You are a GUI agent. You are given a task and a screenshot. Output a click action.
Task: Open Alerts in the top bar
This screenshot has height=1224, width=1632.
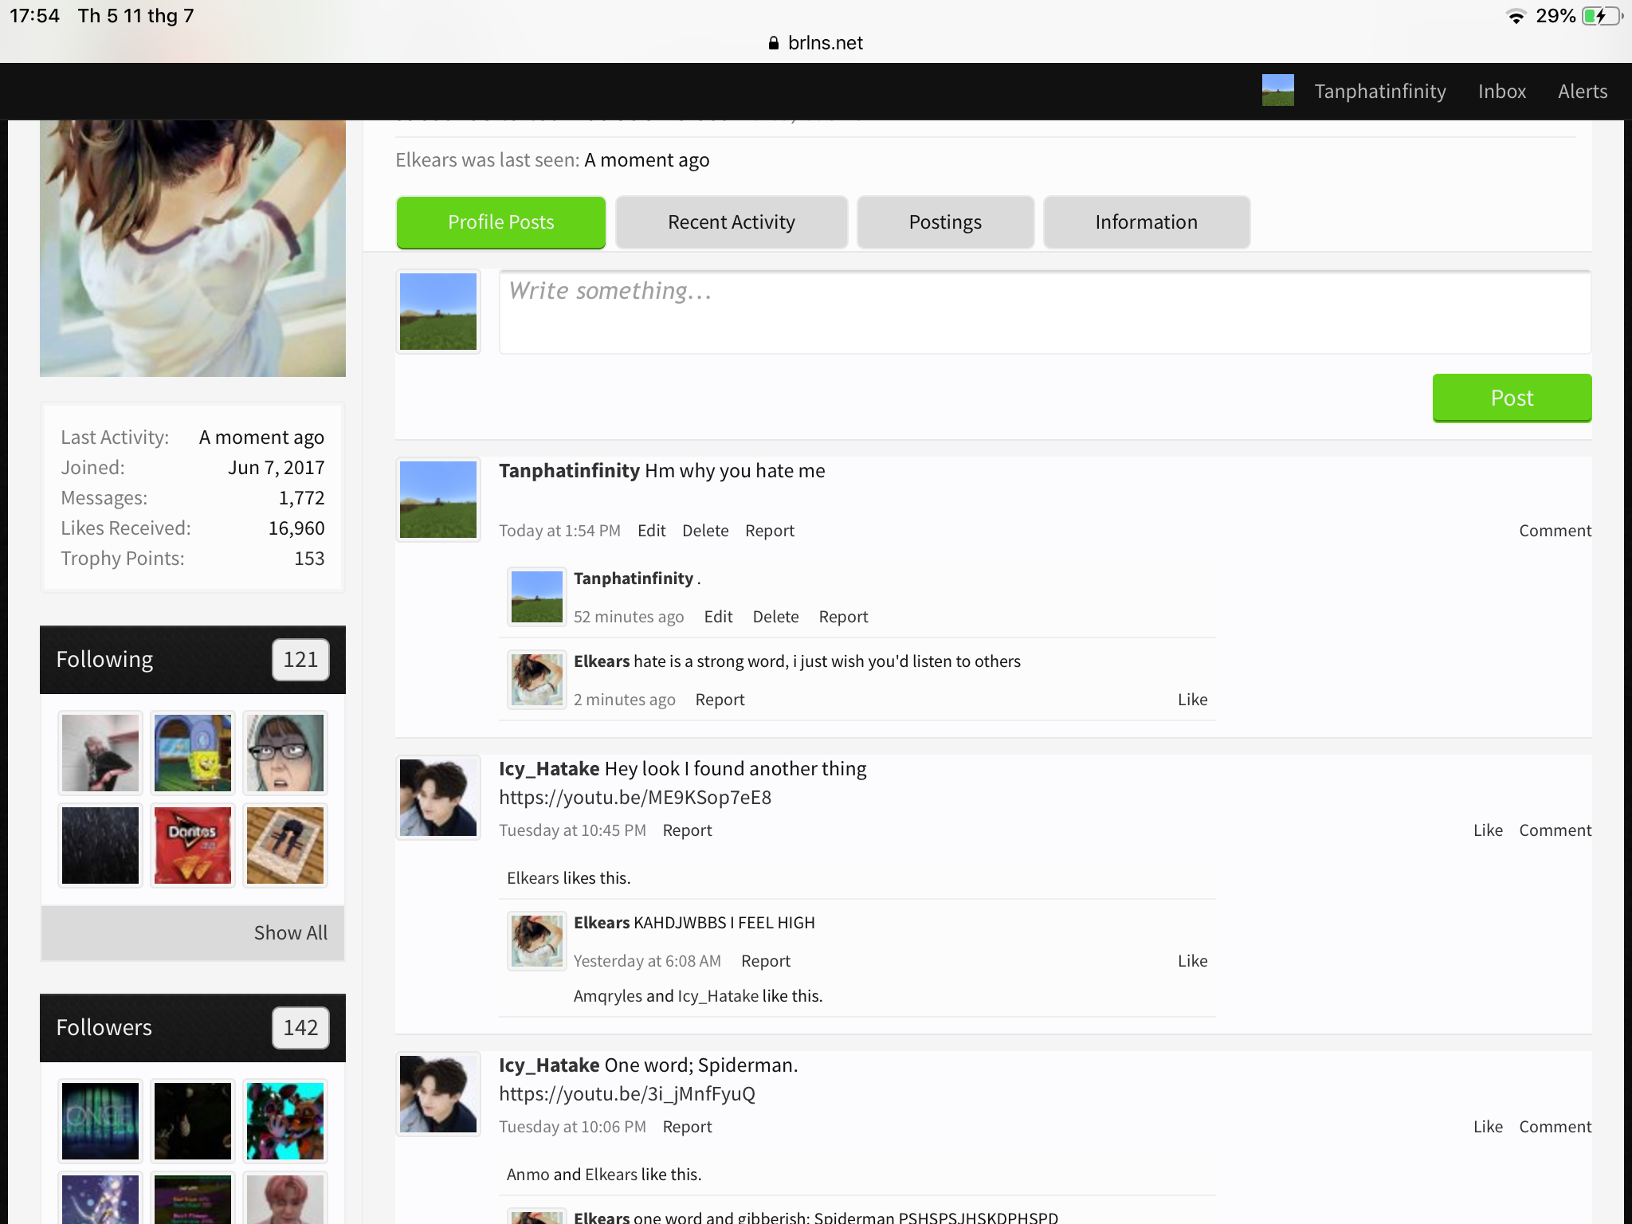(1583, 91)
